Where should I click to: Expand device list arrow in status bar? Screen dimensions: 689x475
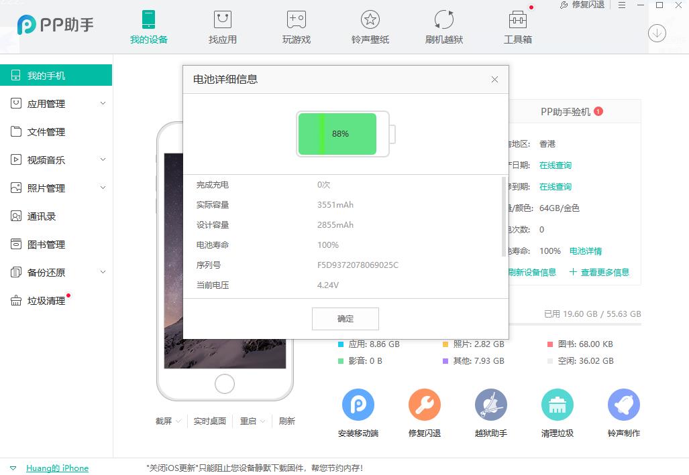tap(13, 468)
